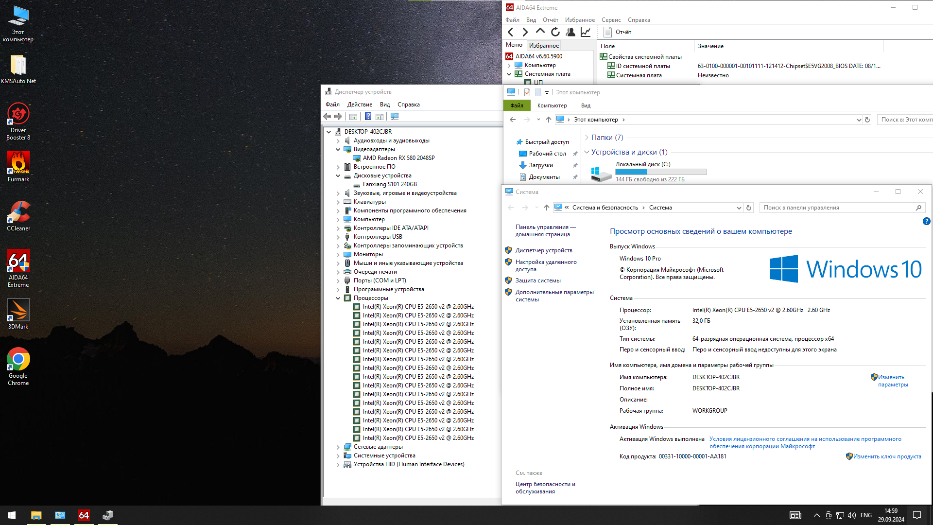Expand 'Аудиовходы и аудиовыходы' node
Viewport: 933px width, 525px height.
point(338,141)
